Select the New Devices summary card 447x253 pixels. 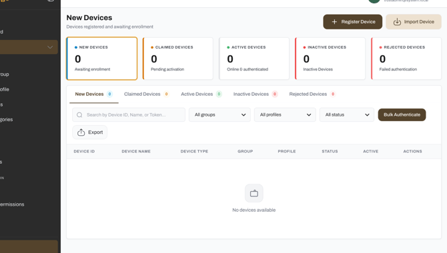[102, 59]
